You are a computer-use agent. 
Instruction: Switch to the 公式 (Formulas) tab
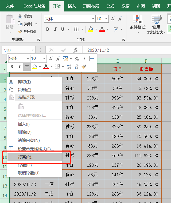(110, 6)
